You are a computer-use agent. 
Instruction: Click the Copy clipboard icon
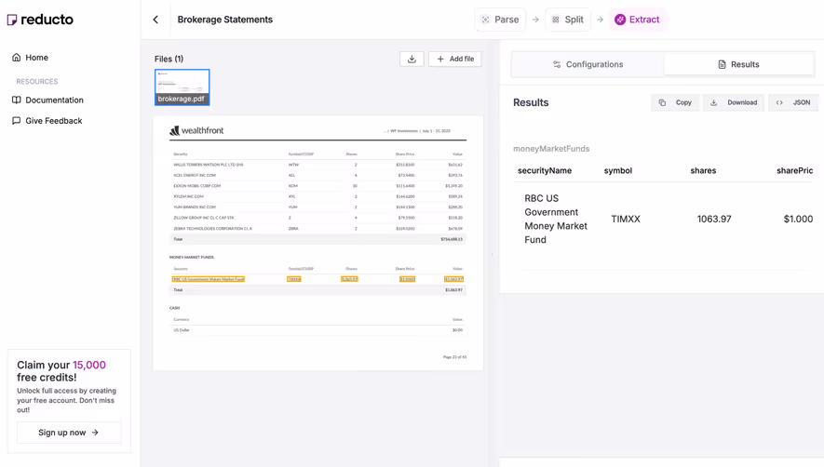662,102
